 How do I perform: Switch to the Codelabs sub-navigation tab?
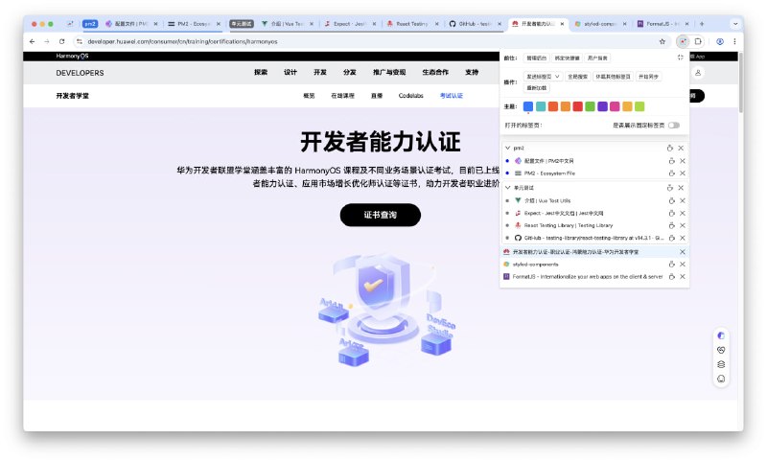click(x=411, y=96)
